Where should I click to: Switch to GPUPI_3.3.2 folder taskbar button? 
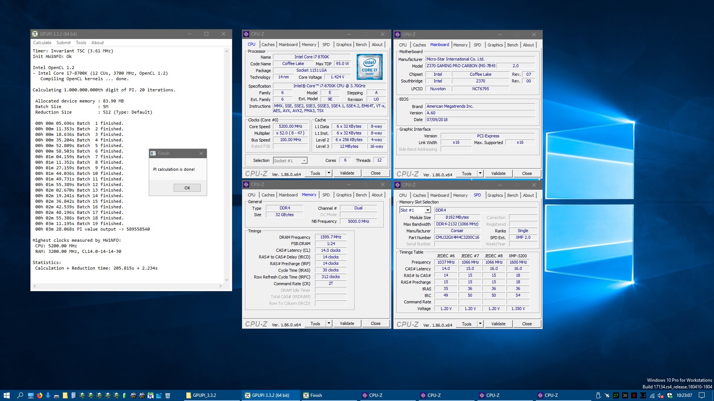coord(212,395)
